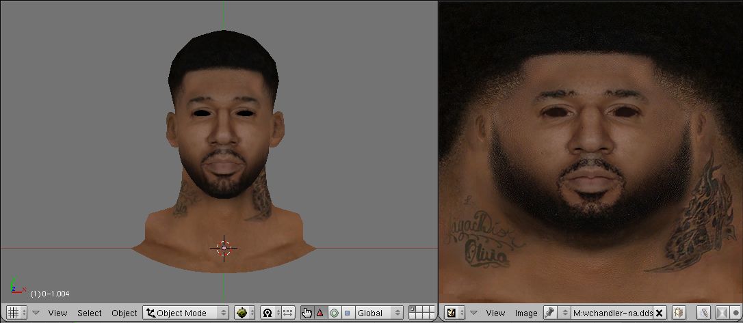Open the Object menu
This screenshot has width=743, height=323.
(124, 313)
